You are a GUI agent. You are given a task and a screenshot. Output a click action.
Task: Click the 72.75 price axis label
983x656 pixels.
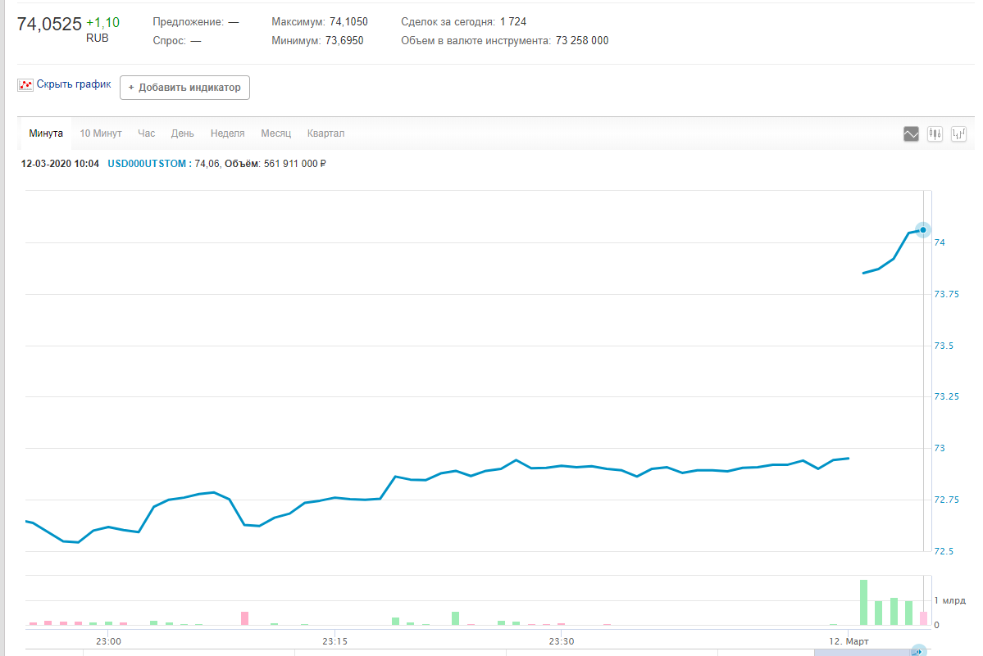[x=947, y=500]
